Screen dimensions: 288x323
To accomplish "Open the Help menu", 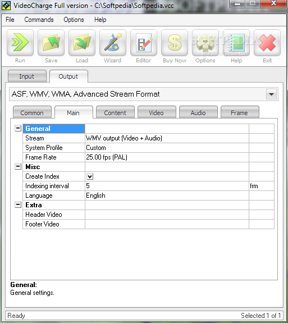I will click(x=100, y=20).
